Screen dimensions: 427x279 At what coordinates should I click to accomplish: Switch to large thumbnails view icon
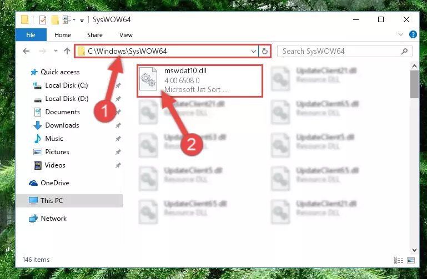pyautogui.click(x=411, y=261)
